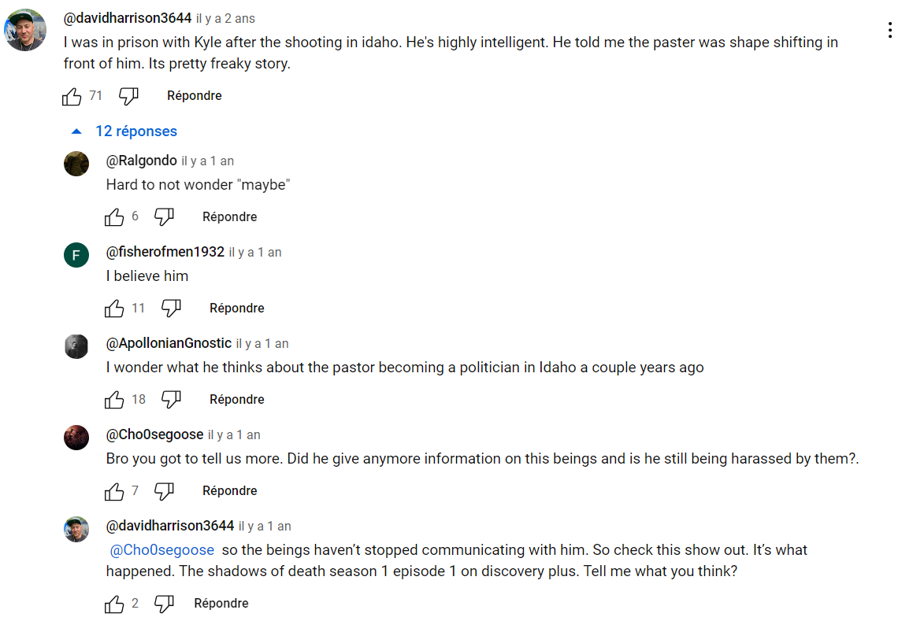Dislike fisherofmen1932's reply

click(171, 309)
